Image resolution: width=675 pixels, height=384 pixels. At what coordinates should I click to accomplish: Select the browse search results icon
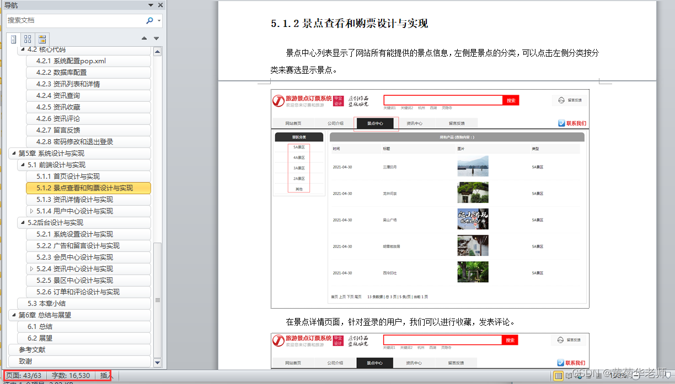click(x=41, y=39)
